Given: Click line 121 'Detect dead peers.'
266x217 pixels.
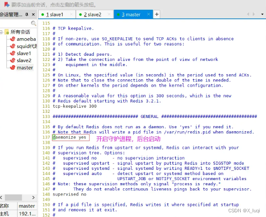Looking at the screenshot, I should 82,54.
